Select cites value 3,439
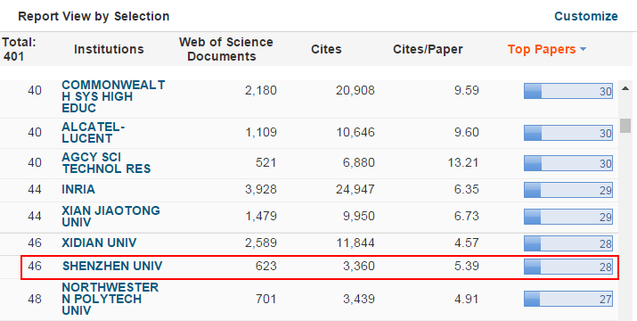The image size is (637, 321). (359, 299)
